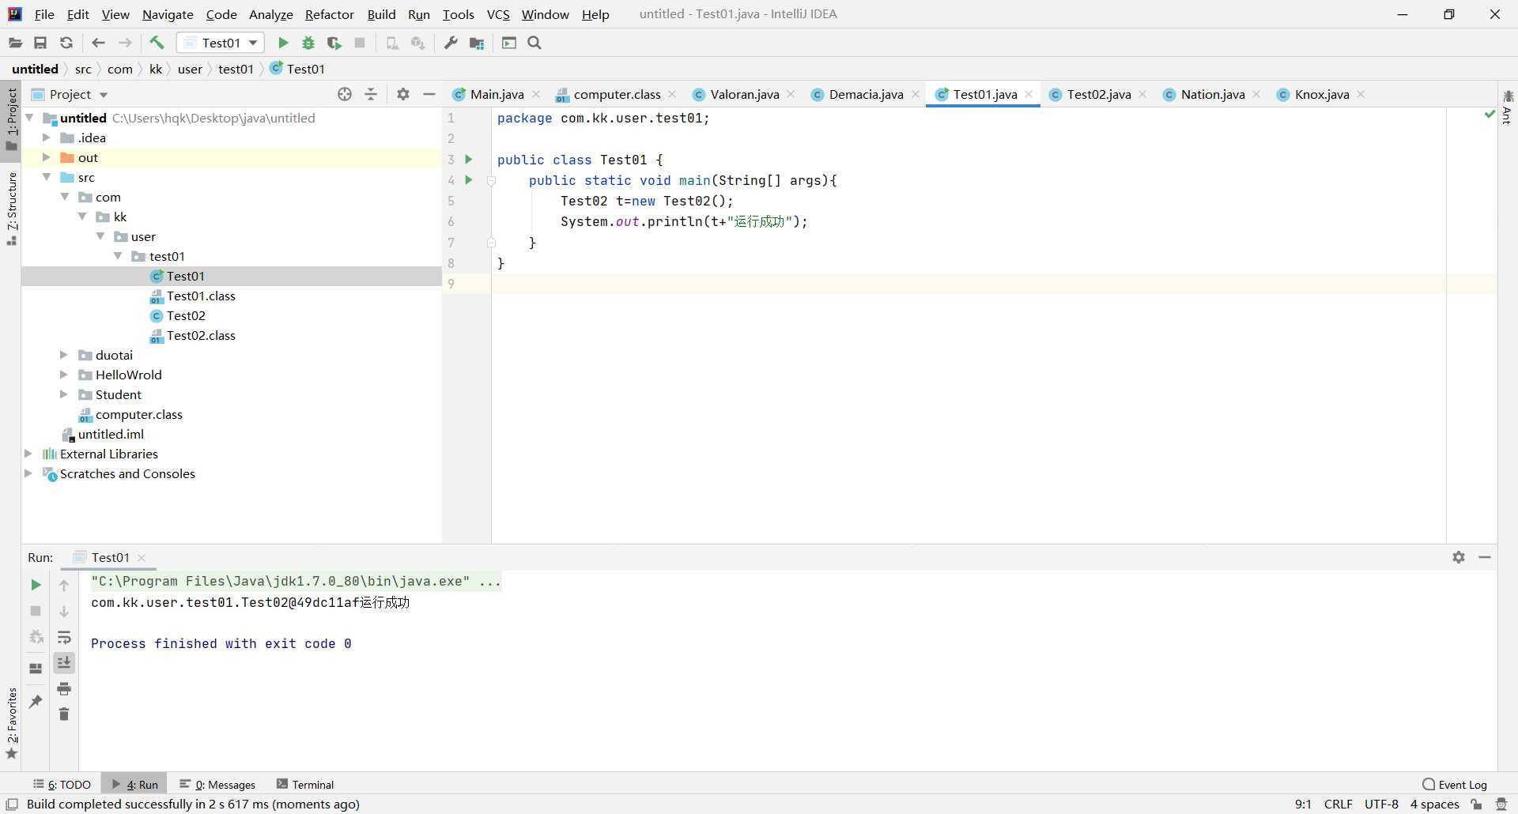Expand the out folder
This screenshot has height=814, width=1518.
pyautogui.click(x=47, y=157)
